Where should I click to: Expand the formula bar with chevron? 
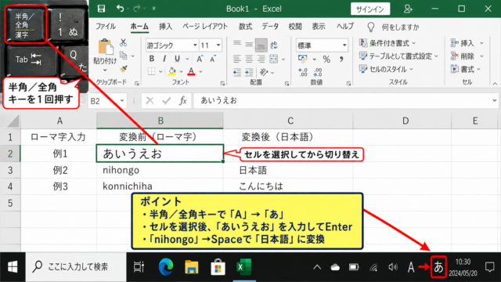tap(494, 101)
